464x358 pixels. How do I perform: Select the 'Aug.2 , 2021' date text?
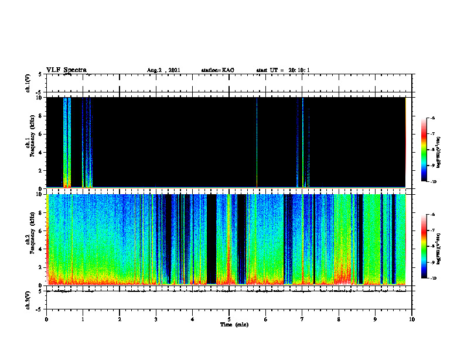(x=163, y=70)
